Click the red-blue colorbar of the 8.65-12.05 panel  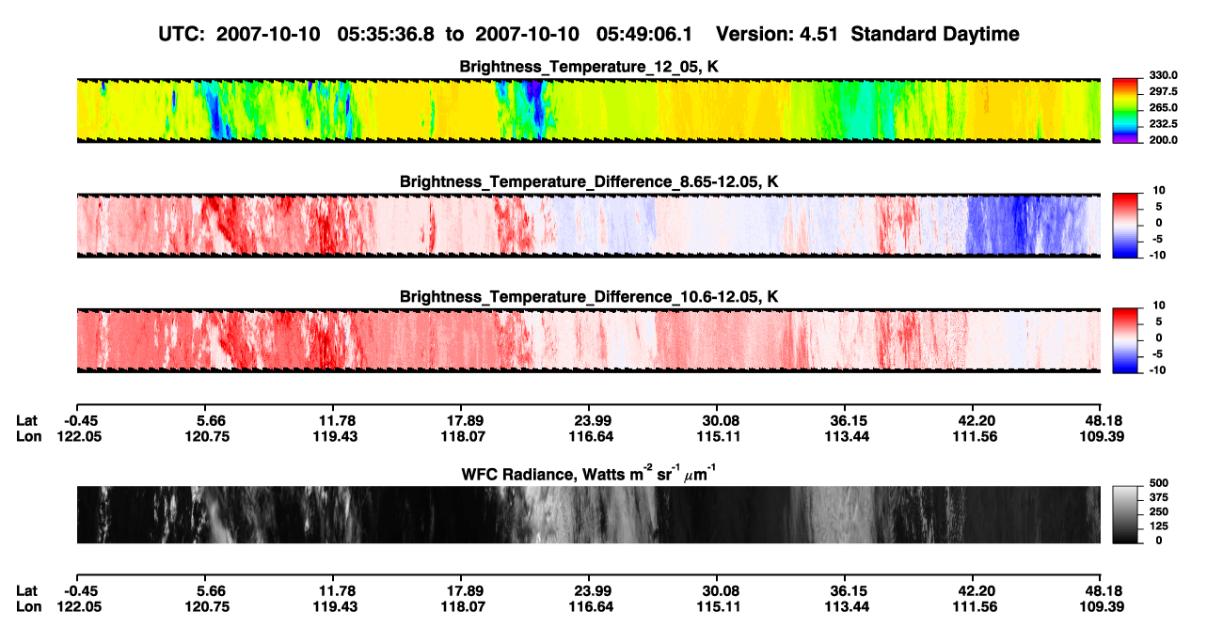click(1124, 224)
